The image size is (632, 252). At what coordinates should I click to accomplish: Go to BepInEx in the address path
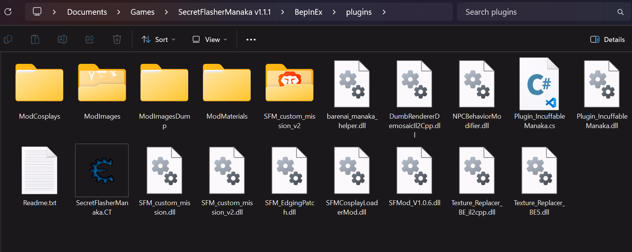coord(308,12)
